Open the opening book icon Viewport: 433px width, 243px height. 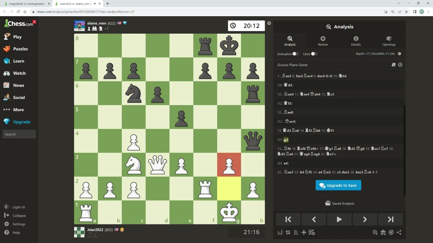(393, 65)
